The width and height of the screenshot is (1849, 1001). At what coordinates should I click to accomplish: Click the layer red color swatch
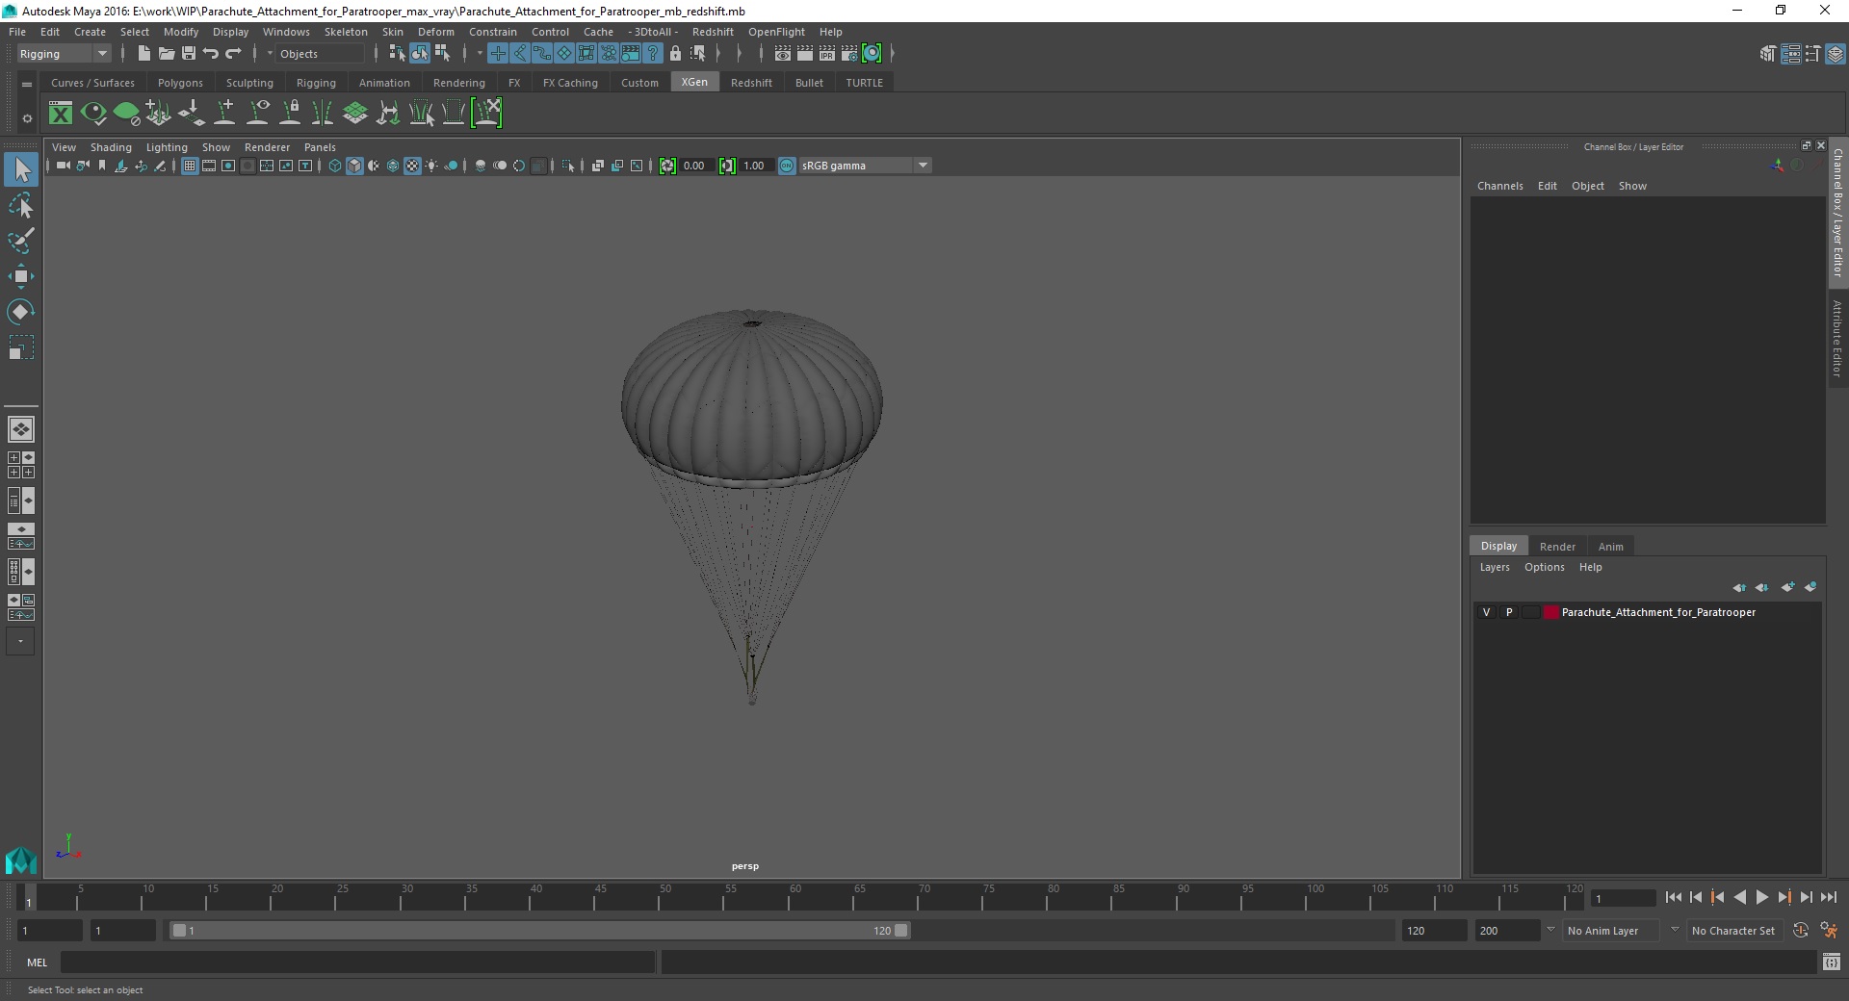(x=1550, y=612)
